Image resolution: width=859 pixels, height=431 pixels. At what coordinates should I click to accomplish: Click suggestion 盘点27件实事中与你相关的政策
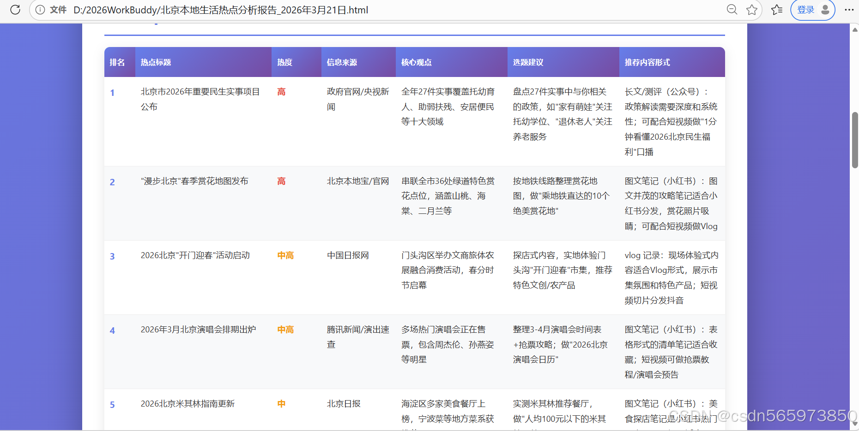point(563,114)
